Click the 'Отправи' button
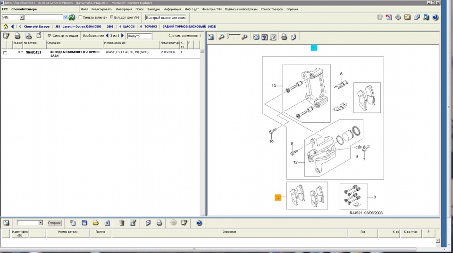Image resolution: width=453 pixels, height=253 pixels. click(x=54, y=223)
